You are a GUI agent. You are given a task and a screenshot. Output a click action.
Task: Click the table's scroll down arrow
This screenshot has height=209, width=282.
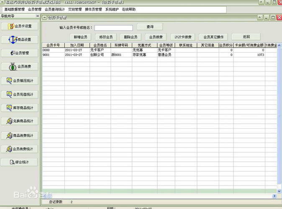point(279,191)
